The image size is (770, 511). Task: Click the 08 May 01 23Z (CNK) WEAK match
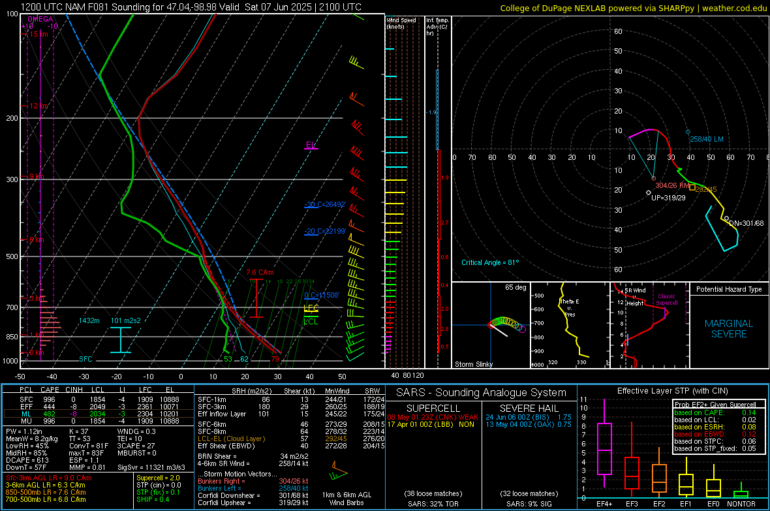(x=433, y=417)
